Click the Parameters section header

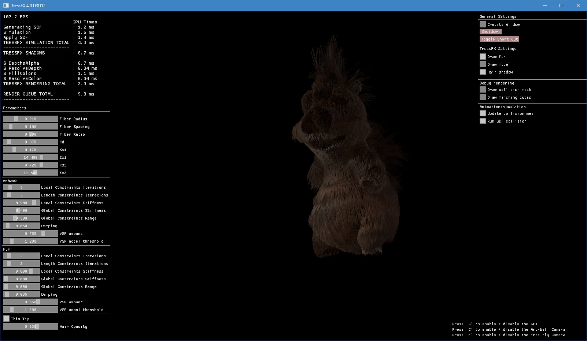(x=15, y=108)
